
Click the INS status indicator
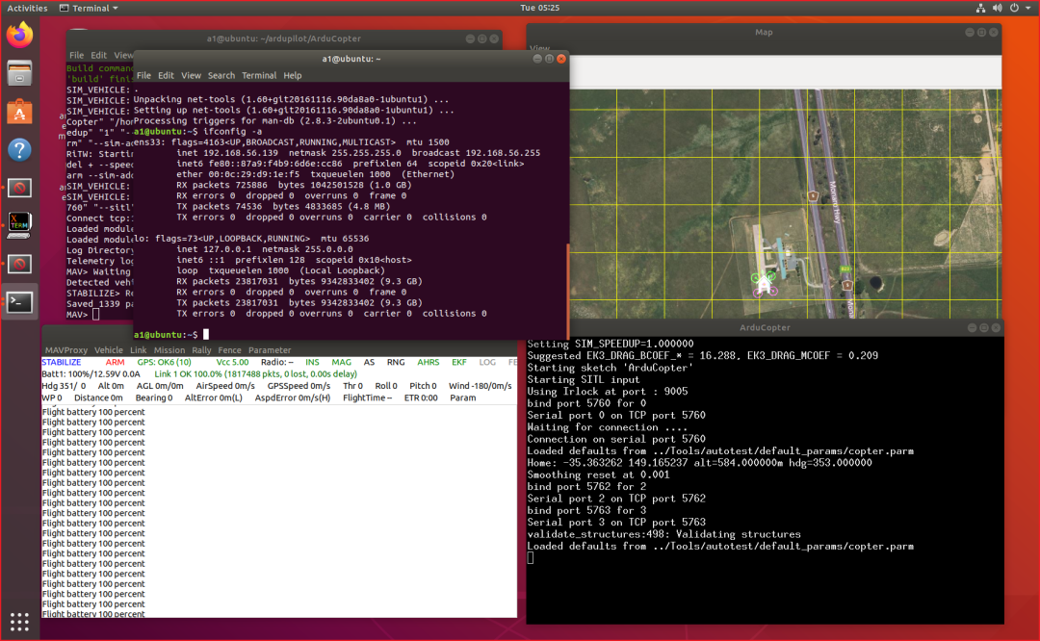(312, 362)
